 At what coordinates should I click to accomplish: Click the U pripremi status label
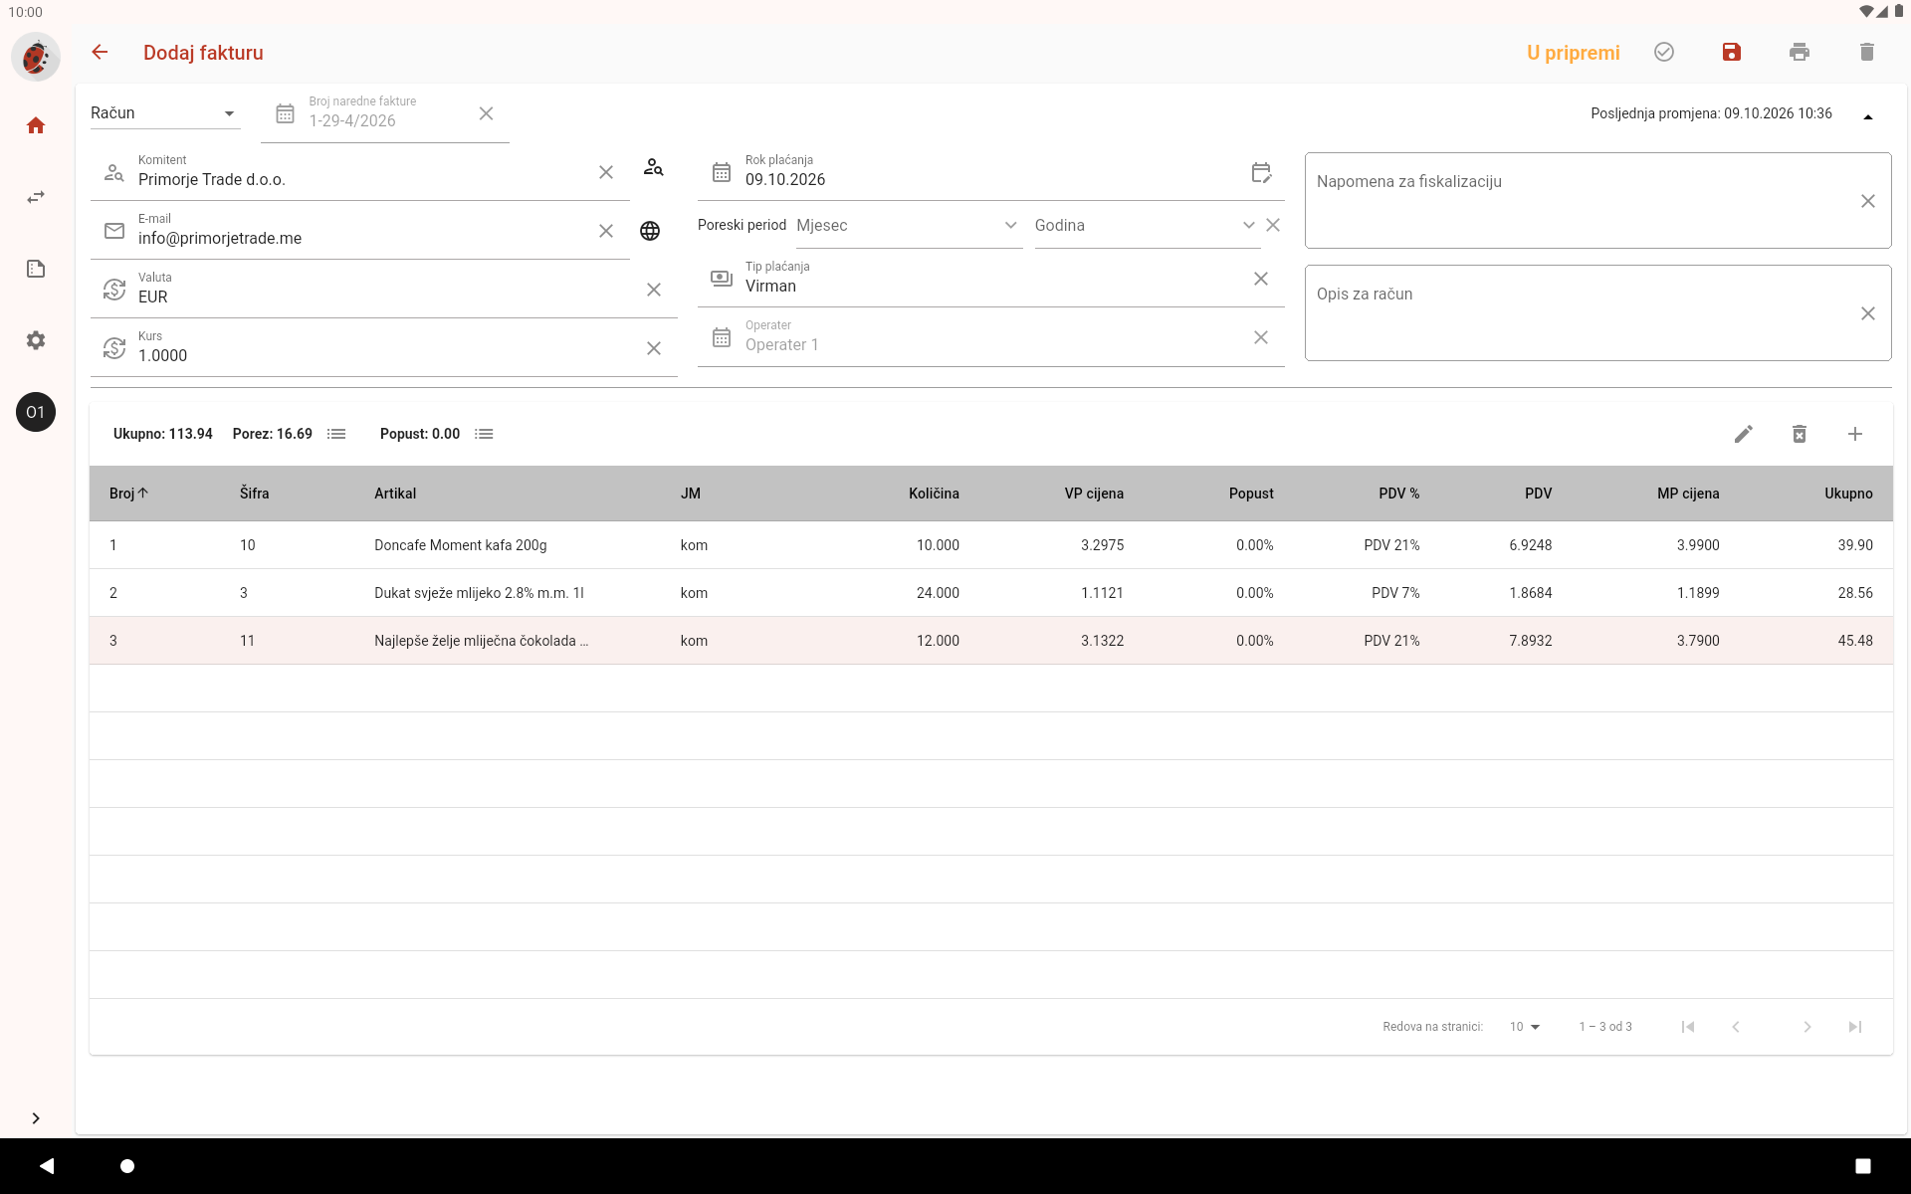(1573, 53)
